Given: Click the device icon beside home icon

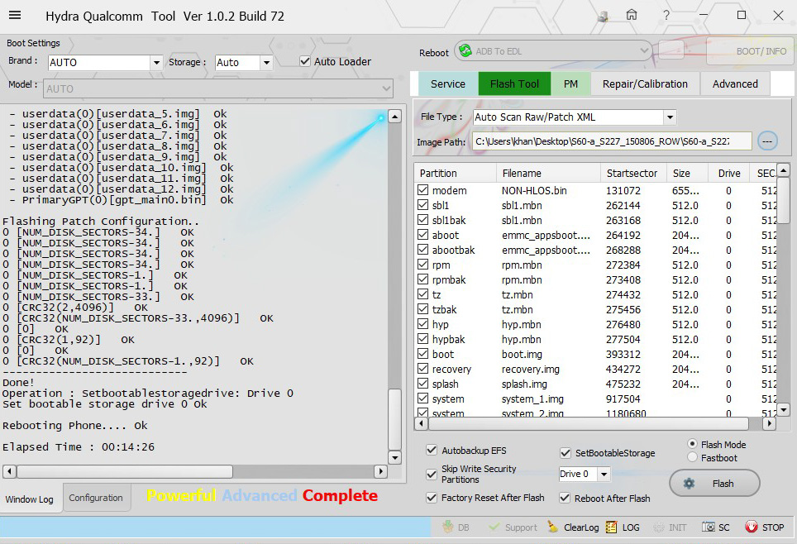Looking at the screenshot, I should coord(603,17).
